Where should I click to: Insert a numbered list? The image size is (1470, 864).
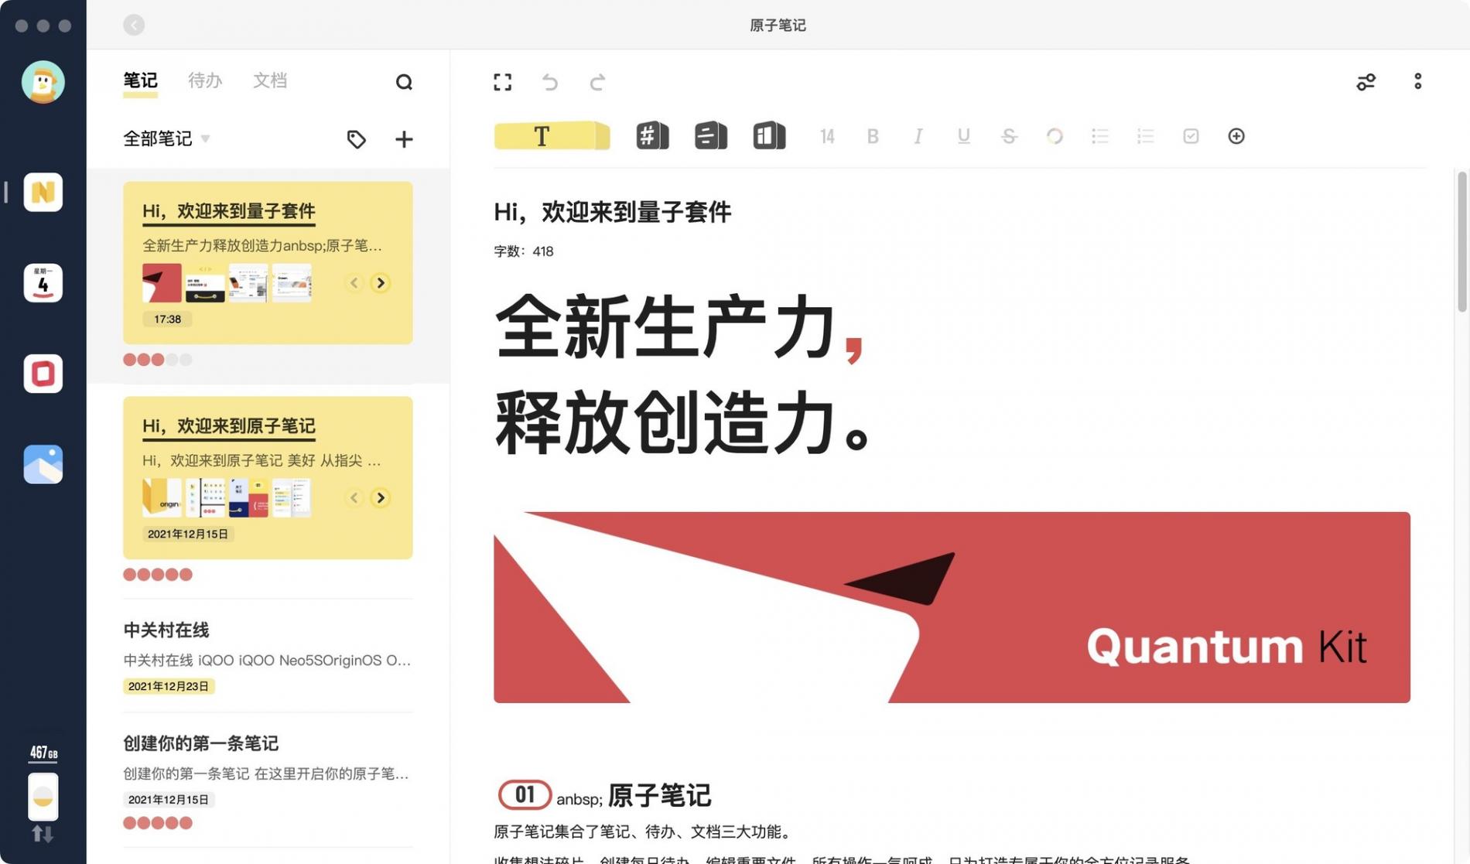(x=1145, y=136)
